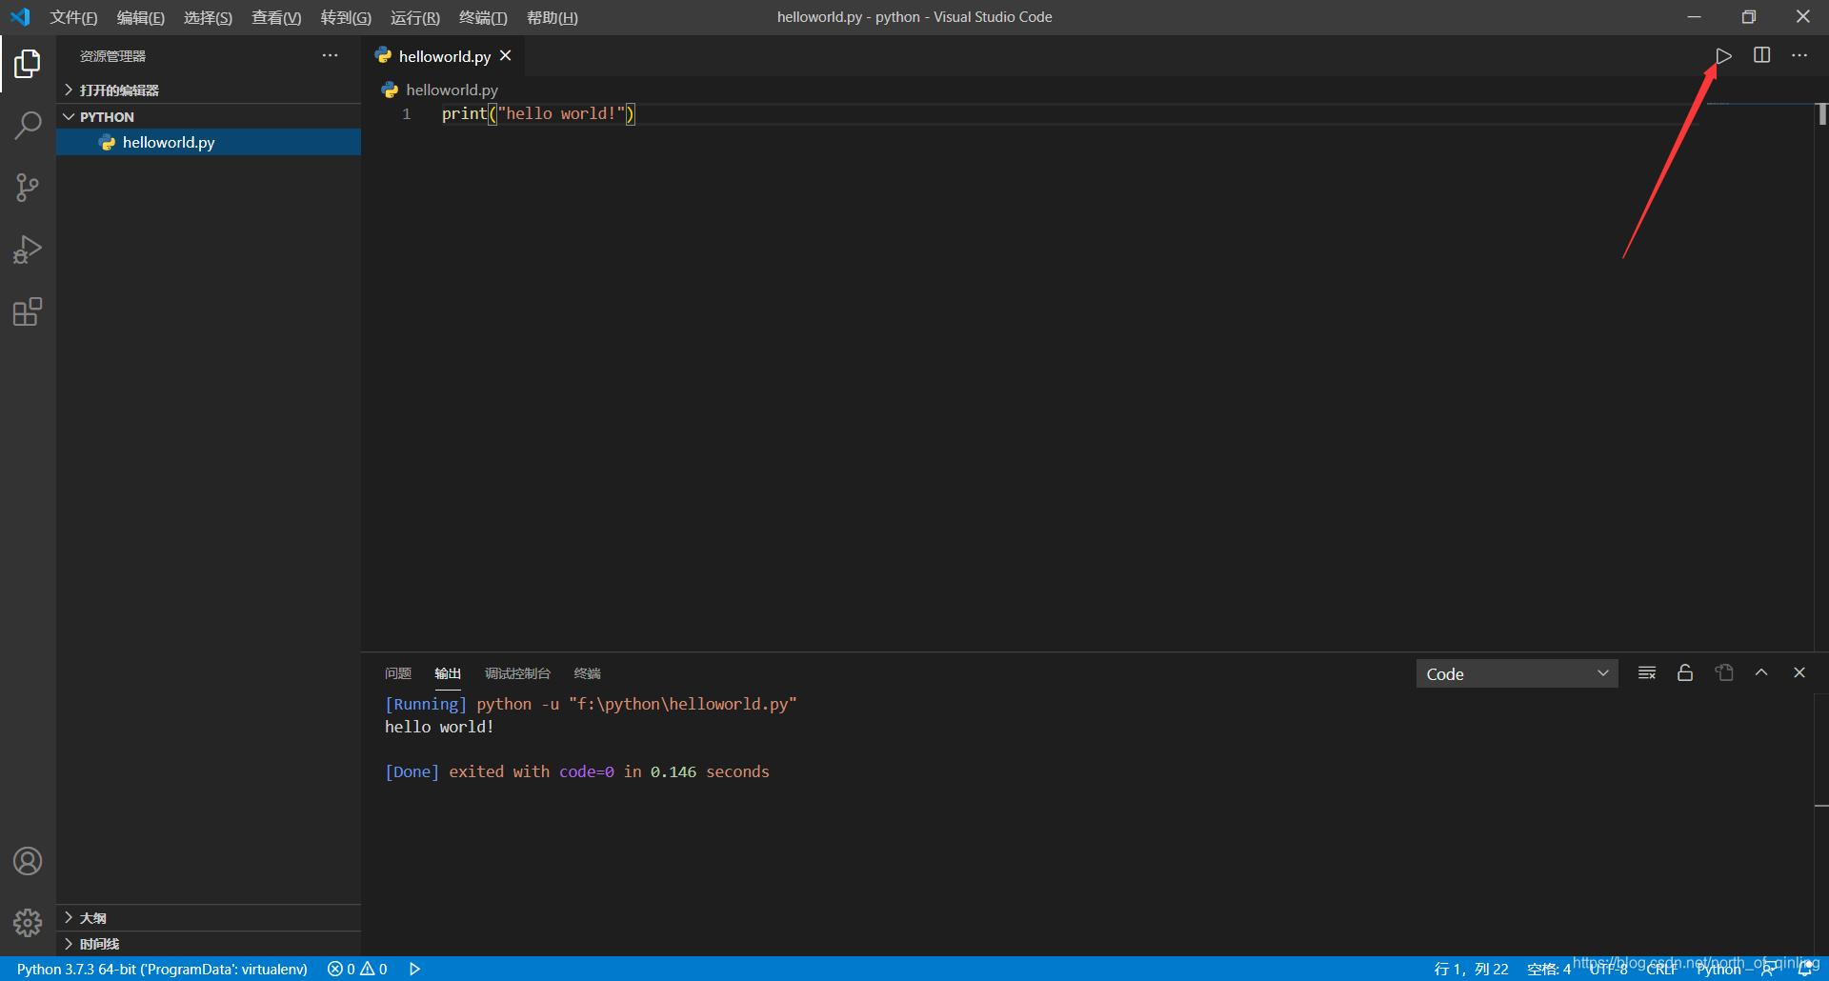Clear the output panel
The height and width of the screenshot is (981, 1829).
(x=1647, y=672)
